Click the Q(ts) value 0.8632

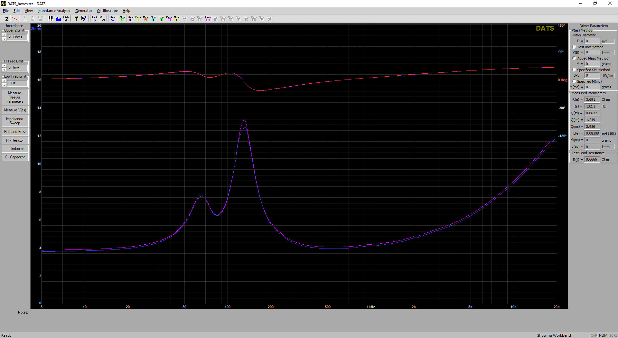(x=592, y=113)
